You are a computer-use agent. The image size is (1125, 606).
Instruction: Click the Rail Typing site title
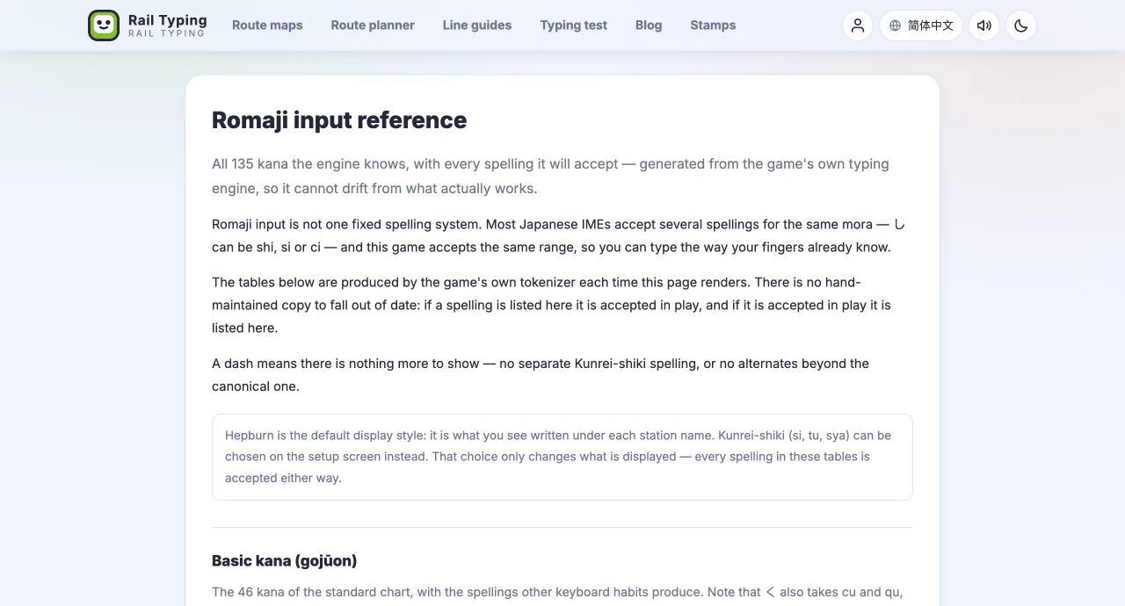point(167,20)
